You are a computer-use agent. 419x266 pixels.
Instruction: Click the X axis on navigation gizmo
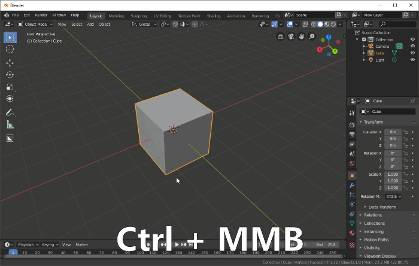point(320,50)
